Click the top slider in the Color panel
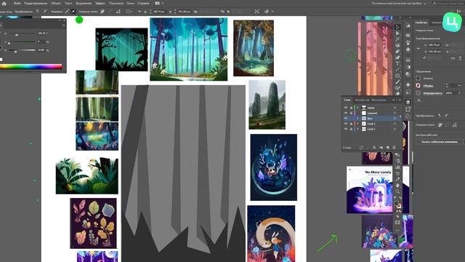This screenshot has height=262, width=465. (21, 34)
